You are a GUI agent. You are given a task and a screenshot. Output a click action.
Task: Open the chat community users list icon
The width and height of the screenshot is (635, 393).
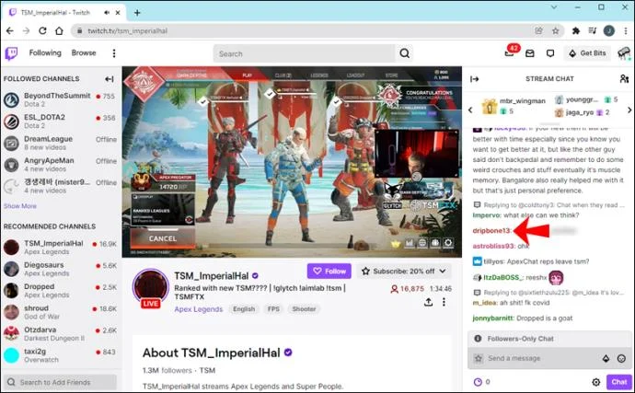[624, 78]
